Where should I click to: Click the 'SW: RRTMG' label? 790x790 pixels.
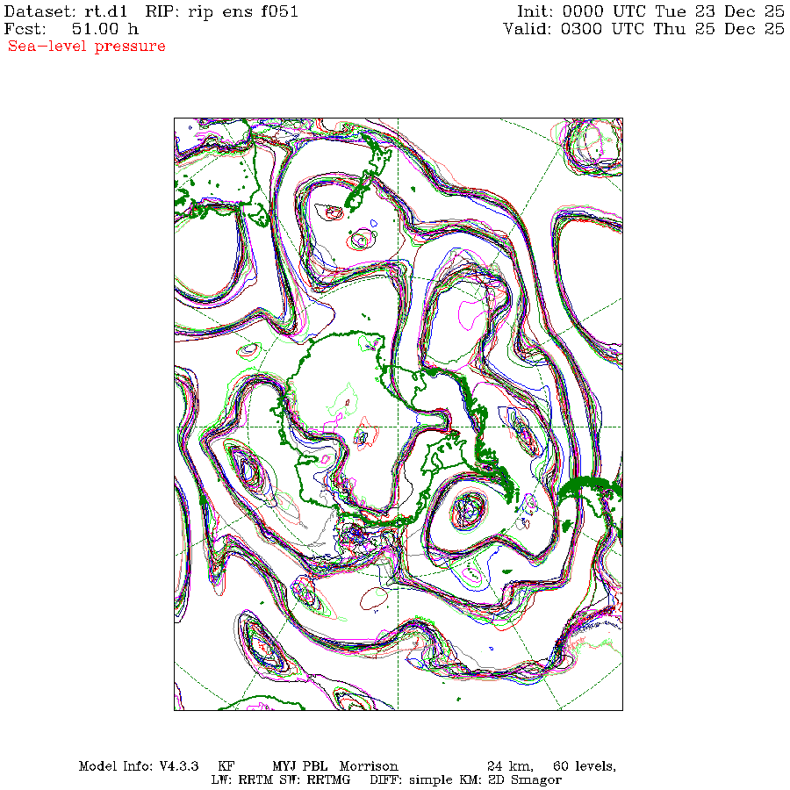click(x=315, y=780)
